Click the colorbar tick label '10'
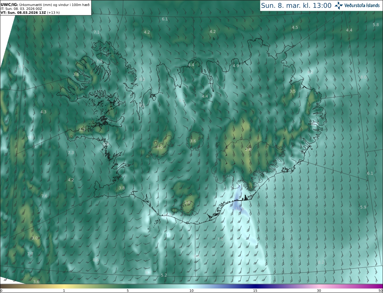 (x=191, y=291)
